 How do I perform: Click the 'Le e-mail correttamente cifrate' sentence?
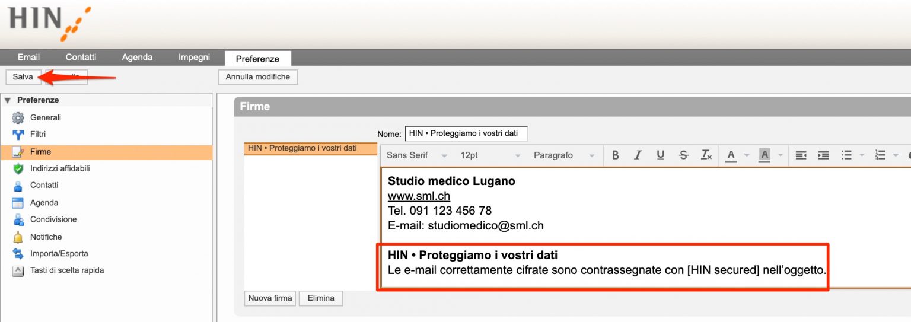(x=607, y=270)
